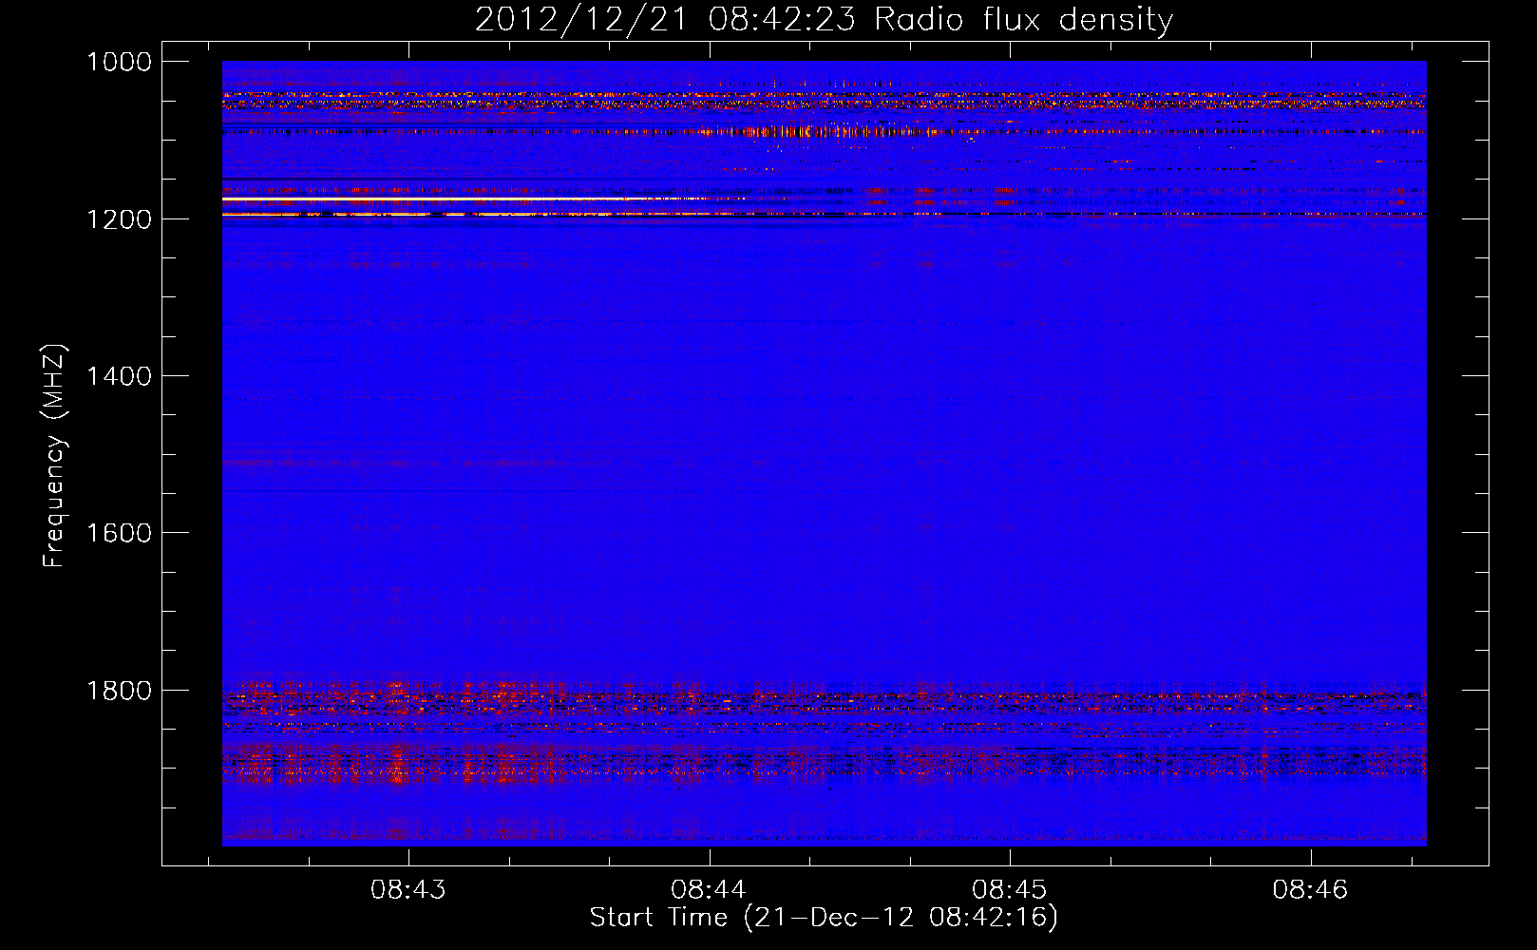This screenshot has height=950, width=1537.
Task: Select the 1800 frequency tick label
Action: (x=119, y=691)
